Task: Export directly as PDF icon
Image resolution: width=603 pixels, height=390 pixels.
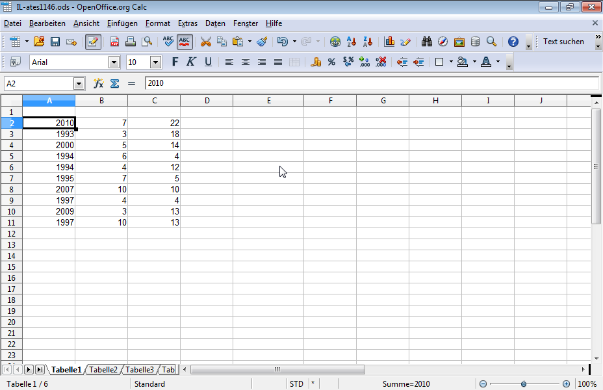Action: pyautogui.click(x=114, y=42)
